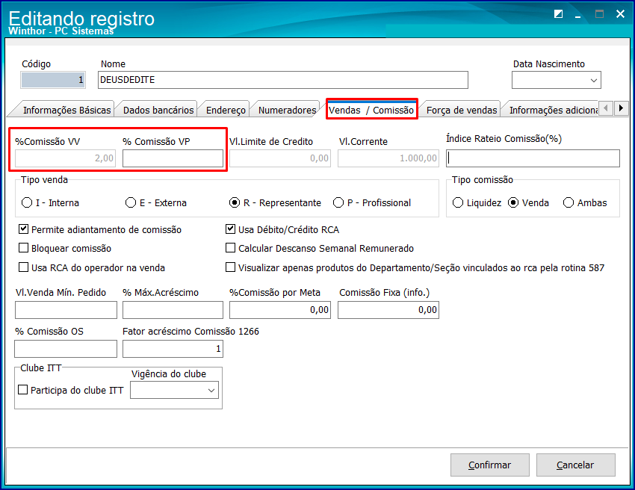
Task: Switch to the Força de vendas tab
Action: point(462,110)
